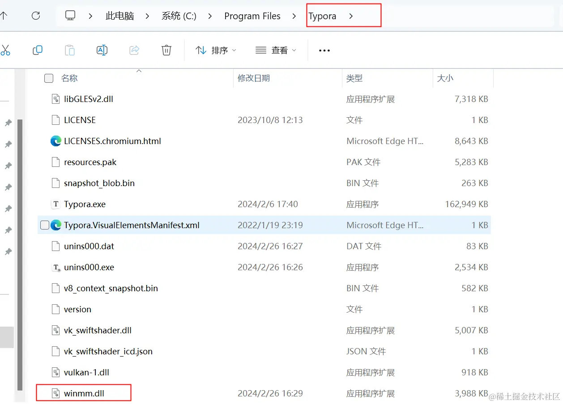Click the Share icon in toolbar
563x404 pixels.
(x=134, y=50)
